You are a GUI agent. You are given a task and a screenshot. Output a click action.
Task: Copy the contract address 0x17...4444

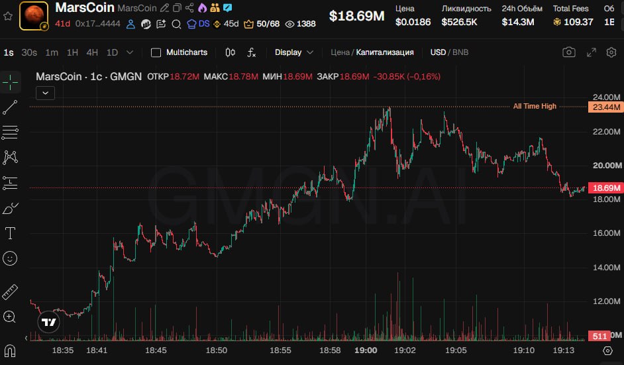tap(97, 24)
